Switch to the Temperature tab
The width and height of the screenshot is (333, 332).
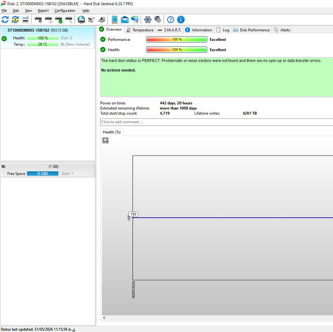pos(140,30)
